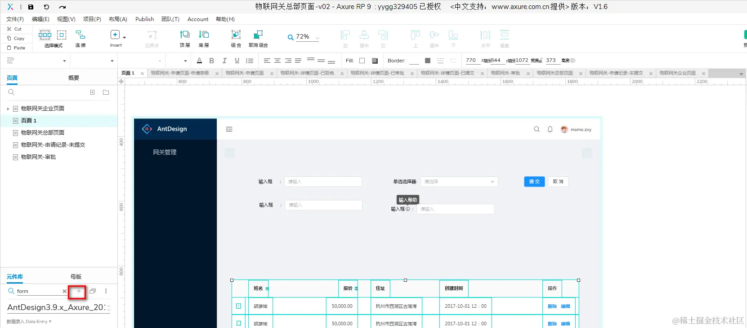Click the 提交 submit button on canvas
Screen dimensions: 747x328
[x=534, y=182]
